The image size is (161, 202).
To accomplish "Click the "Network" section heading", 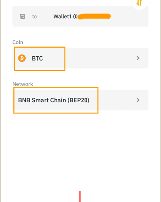I will pos(23,84).
